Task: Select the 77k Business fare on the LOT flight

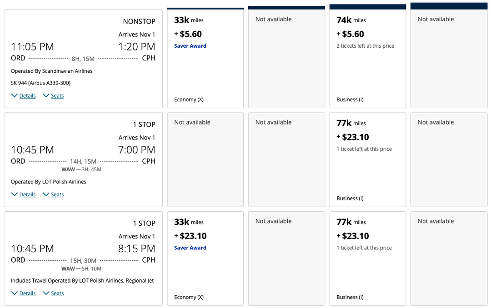Action: click(x=367, y=159)
